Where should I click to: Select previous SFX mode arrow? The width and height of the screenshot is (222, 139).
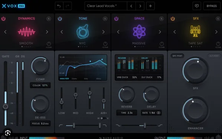coord(175,32)
